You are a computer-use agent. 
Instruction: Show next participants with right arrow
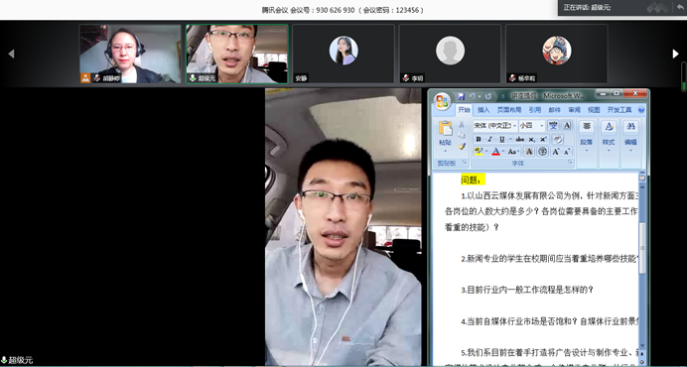tap(676, 54)
